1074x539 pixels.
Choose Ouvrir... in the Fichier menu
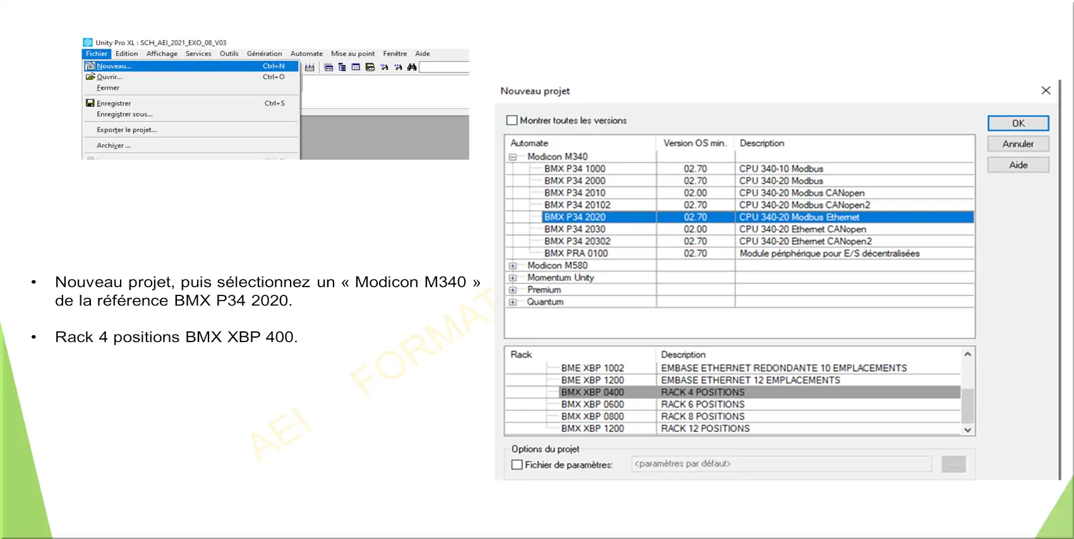point(191,76)
